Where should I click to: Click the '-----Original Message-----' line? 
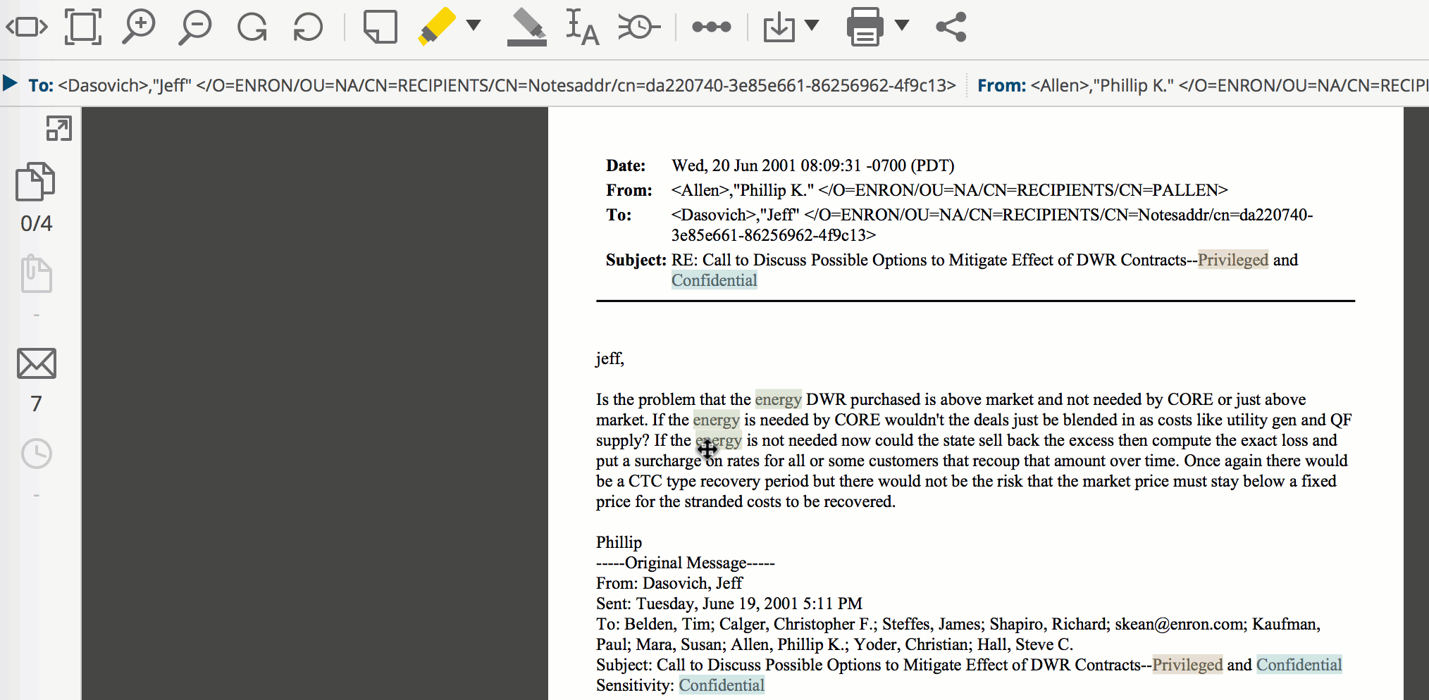[x=685, y=563]
